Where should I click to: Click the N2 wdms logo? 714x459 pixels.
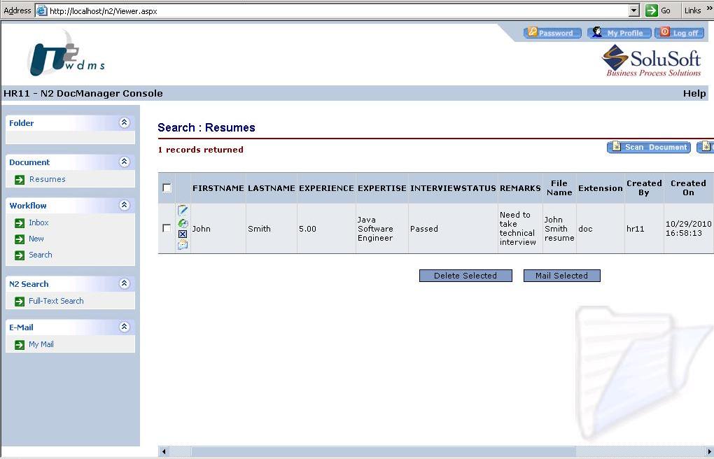[66, 55]
